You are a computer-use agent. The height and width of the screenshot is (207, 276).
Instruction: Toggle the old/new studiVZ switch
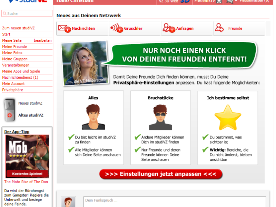tap(10, 110)
